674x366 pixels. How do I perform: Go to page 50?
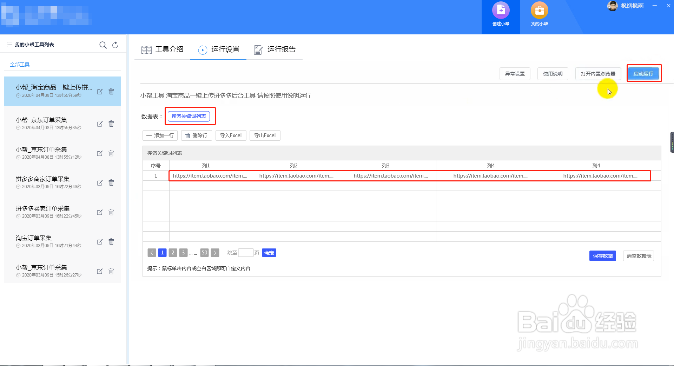tap(205, 253)
